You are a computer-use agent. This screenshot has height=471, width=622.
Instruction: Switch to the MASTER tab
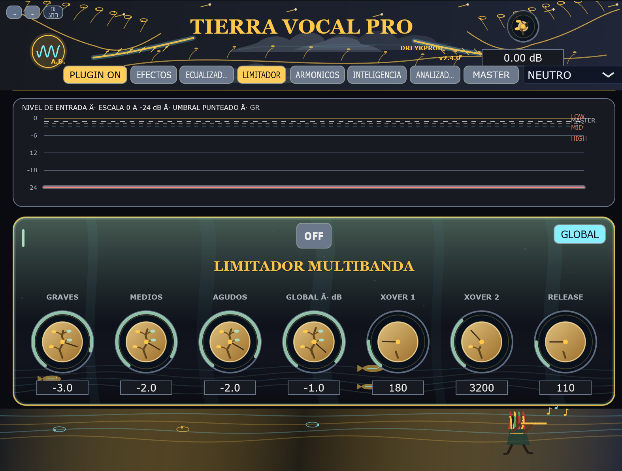tap(491, 75)
